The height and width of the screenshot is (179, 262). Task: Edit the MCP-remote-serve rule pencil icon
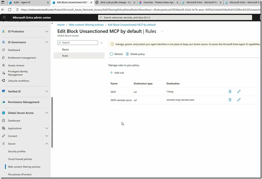[x=239, y=100]
